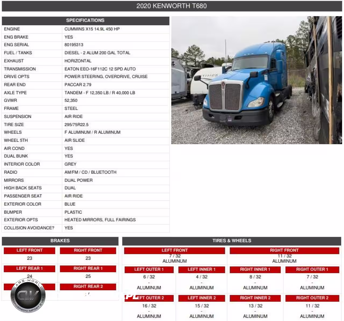344x321 pixels.
Task: Click the Left Front label under Brakes
Action: (30, 250)
